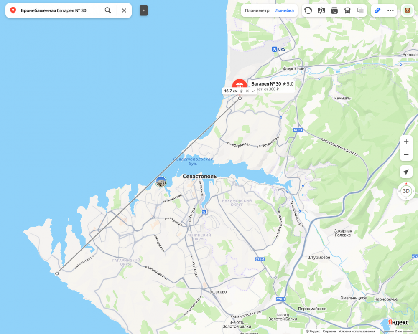Open map layers selector icon
Screen dimensions: 418x334
click(360, 10)
